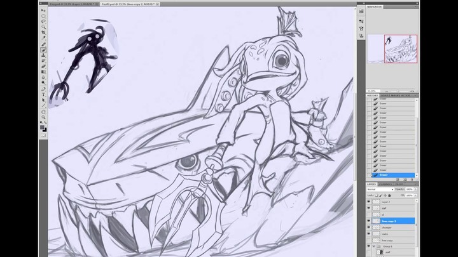Select the Eraser tool in toolbox
The width and height of the screenshot is (458, 257).
tap(43, 67)
